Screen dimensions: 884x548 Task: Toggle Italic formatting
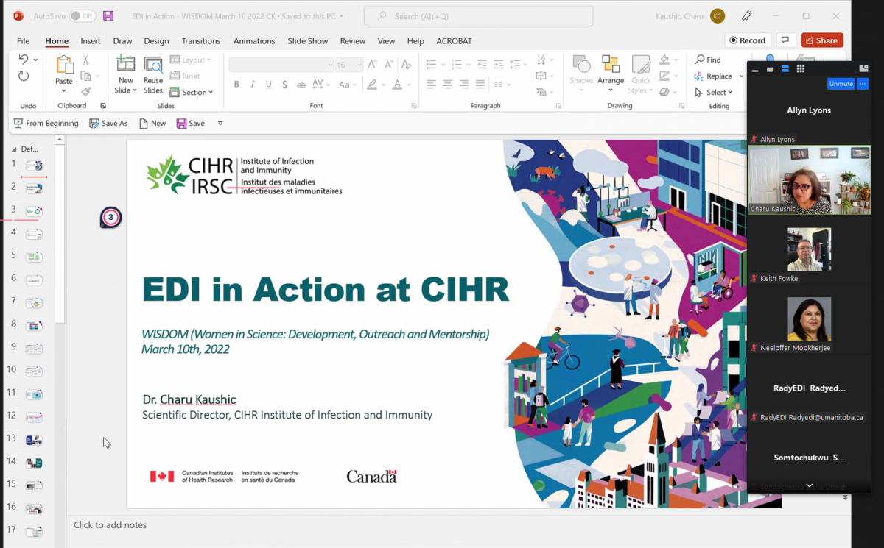(x=253, y=85)
